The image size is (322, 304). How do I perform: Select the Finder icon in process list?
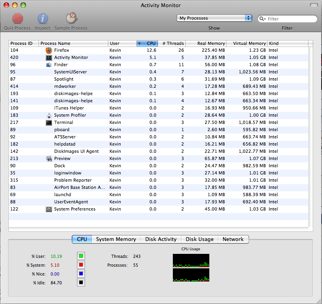49,65
